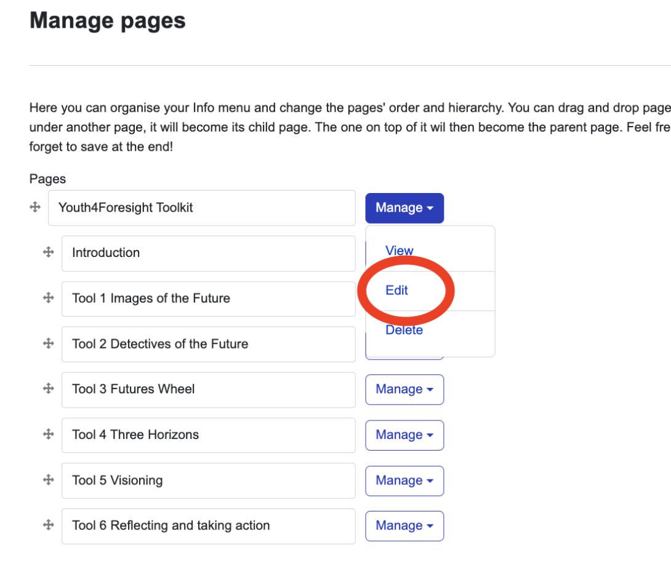The image size is (671, 576).
Task: Select Edit in the Manage dropdown menu
Action: pos(397,290)
